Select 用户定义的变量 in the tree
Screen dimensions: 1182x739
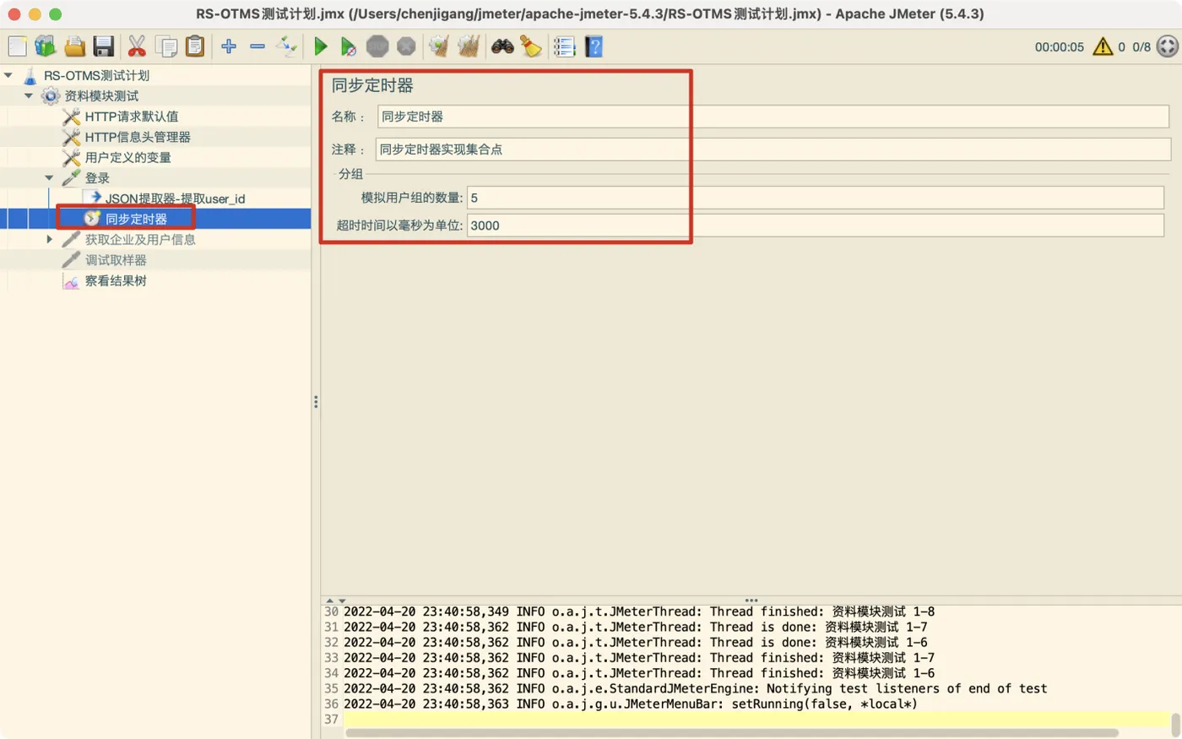[127, 157]
